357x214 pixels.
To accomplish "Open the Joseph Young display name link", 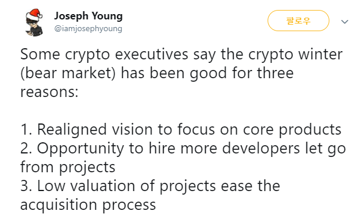I will click(x=88, y=16).
